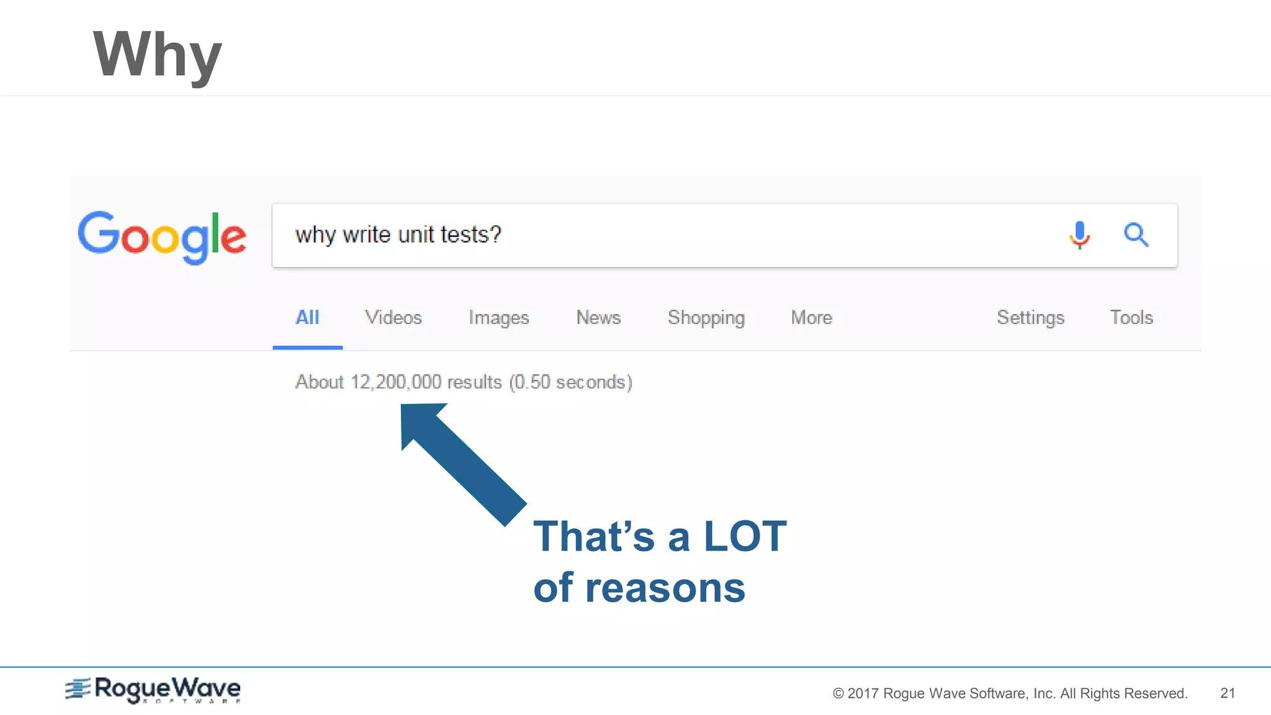Click the blue magnifying glass search icon
This screenshot has width=1271, height=715.
pos(1136,235)
